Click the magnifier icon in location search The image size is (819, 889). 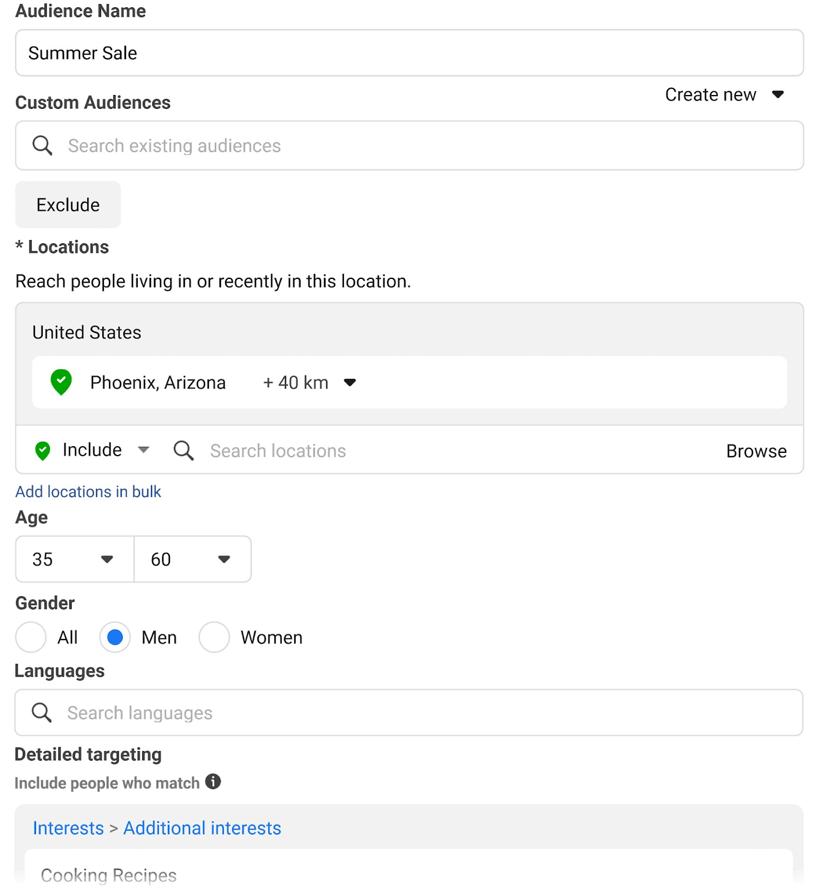click(183, 451)
